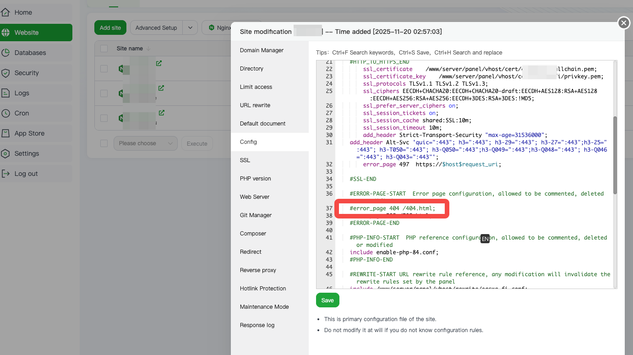Click the Security shield icon

(x=6, y=73)
